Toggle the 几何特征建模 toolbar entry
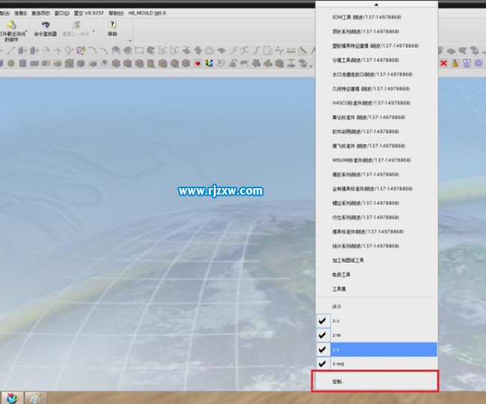 377,89
